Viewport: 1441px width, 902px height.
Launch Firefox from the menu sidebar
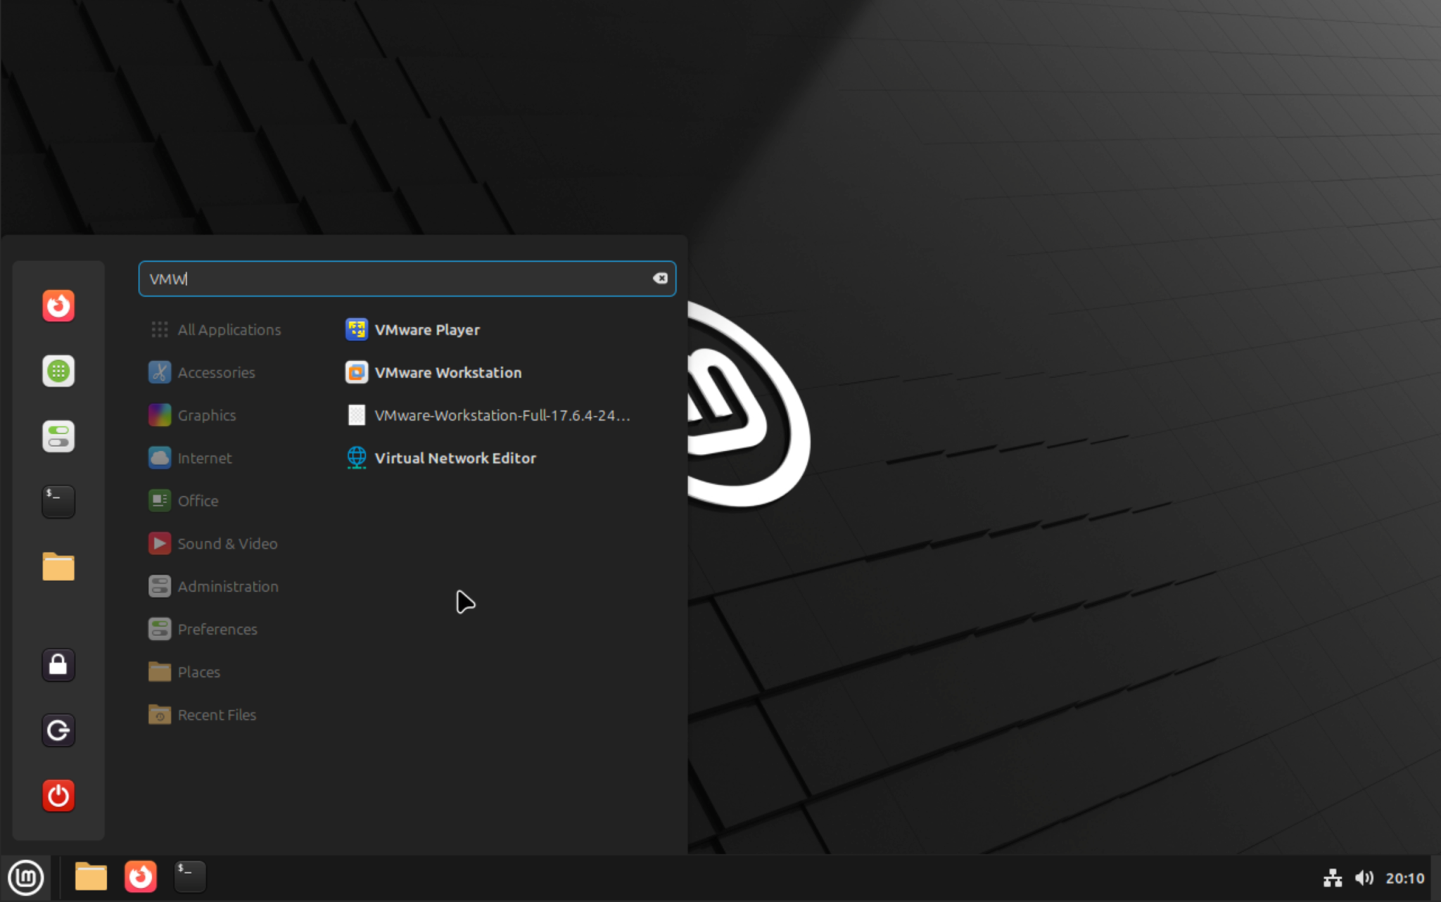tap(58, 305)
